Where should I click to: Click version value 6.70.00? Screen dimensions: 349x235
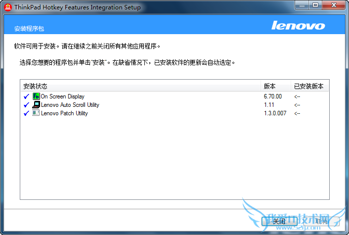273,96
